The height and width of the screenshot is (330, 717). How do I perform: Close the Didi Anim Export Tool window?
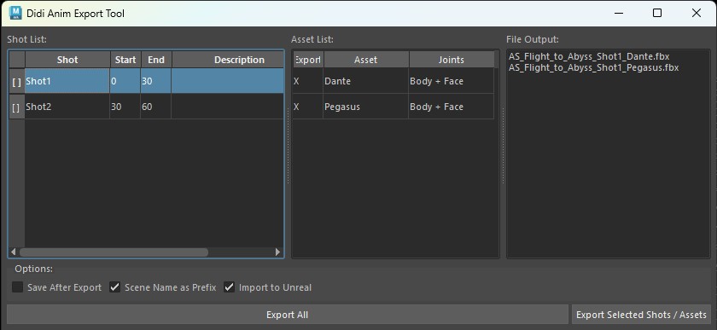pyautogui.click(x=697, y=13)
